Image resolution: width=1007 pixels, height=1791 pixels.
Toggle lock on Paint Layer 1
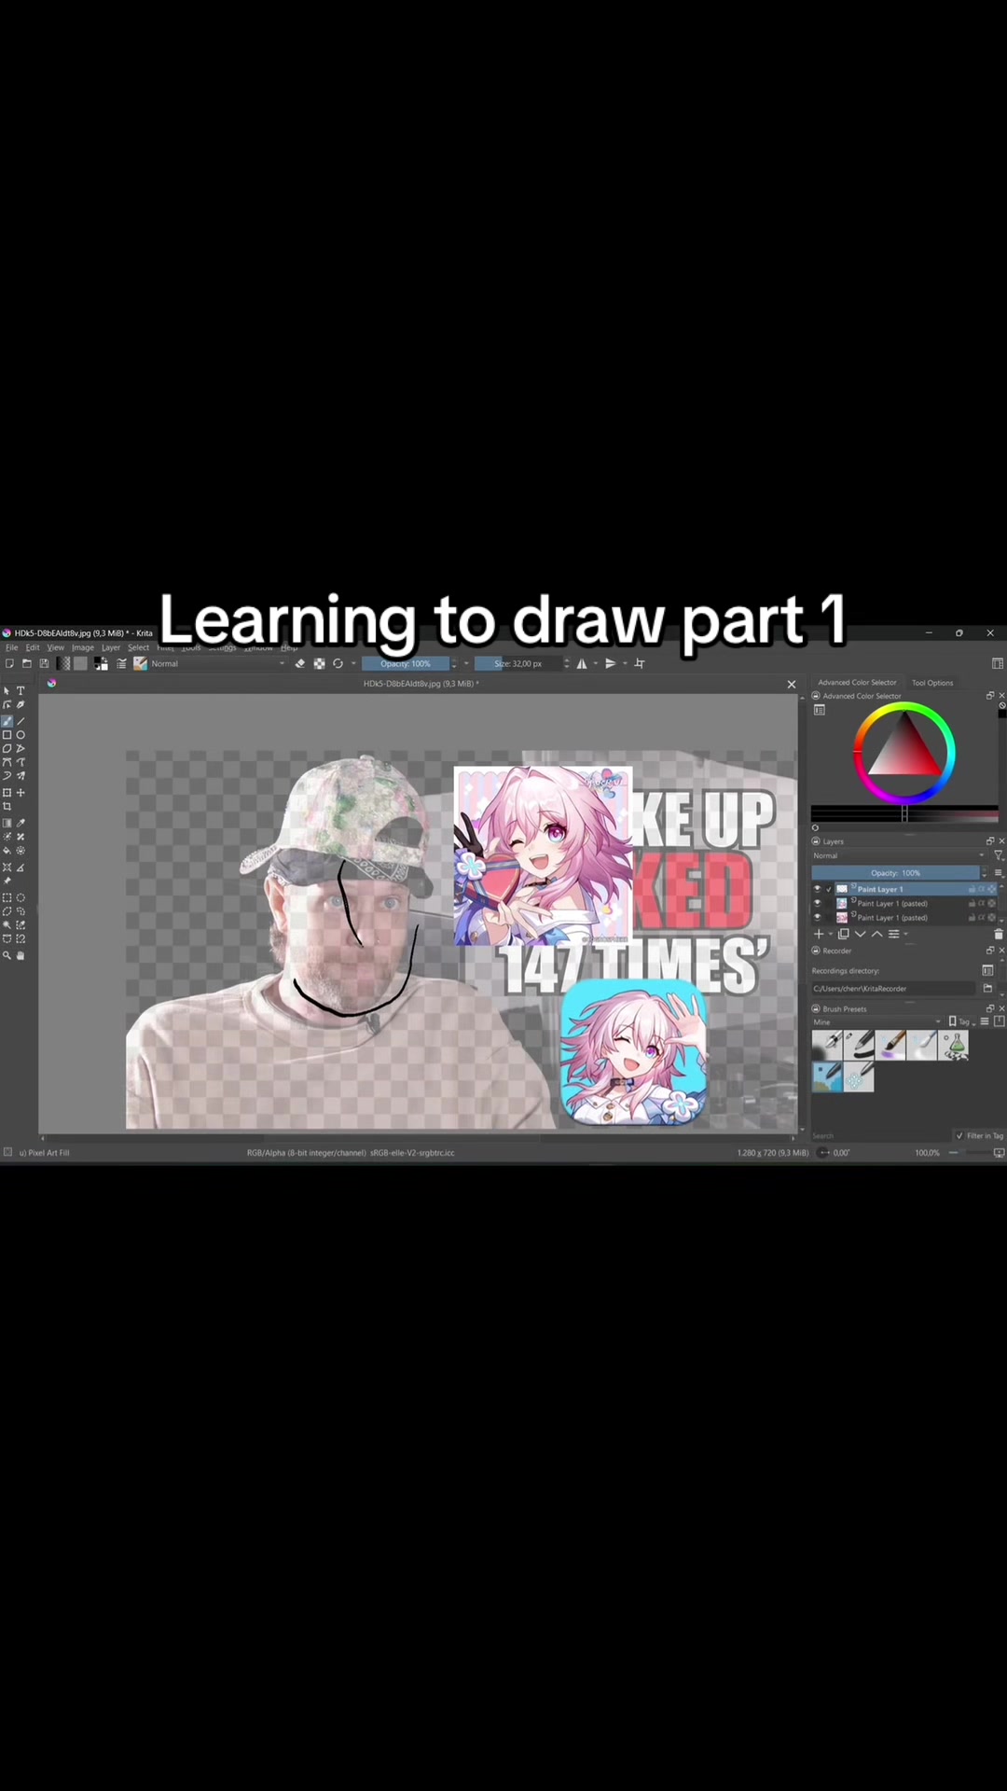point(972,889)
